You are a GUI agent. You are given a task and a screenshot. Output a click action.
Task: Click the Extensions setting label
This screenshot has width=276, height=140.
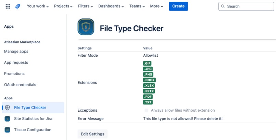87,82
